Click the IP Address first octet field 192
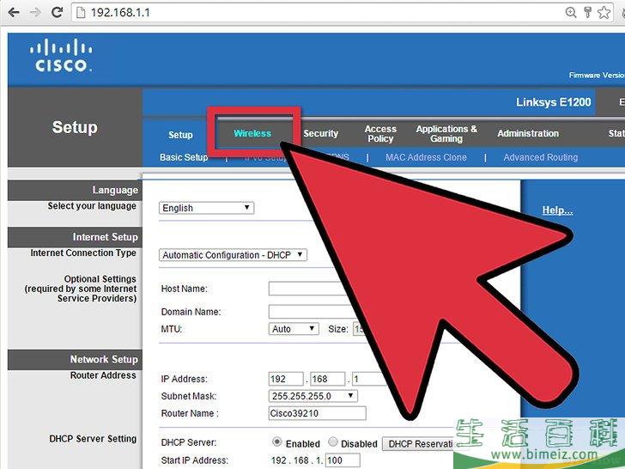625x469 pixels. click(286, 379)
